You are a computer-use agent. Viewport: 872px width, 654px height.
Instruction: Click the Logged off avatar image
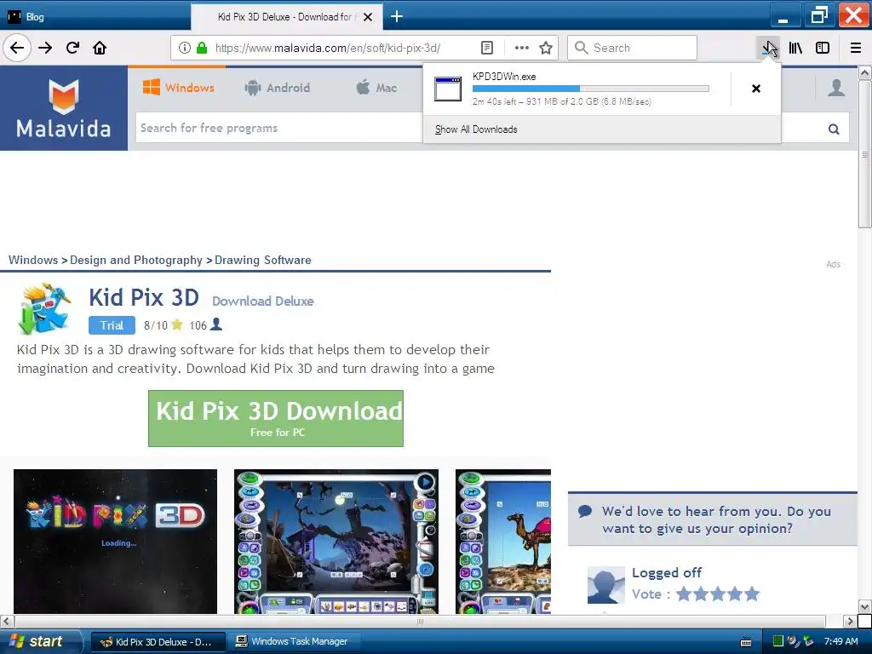pos(606,585)
